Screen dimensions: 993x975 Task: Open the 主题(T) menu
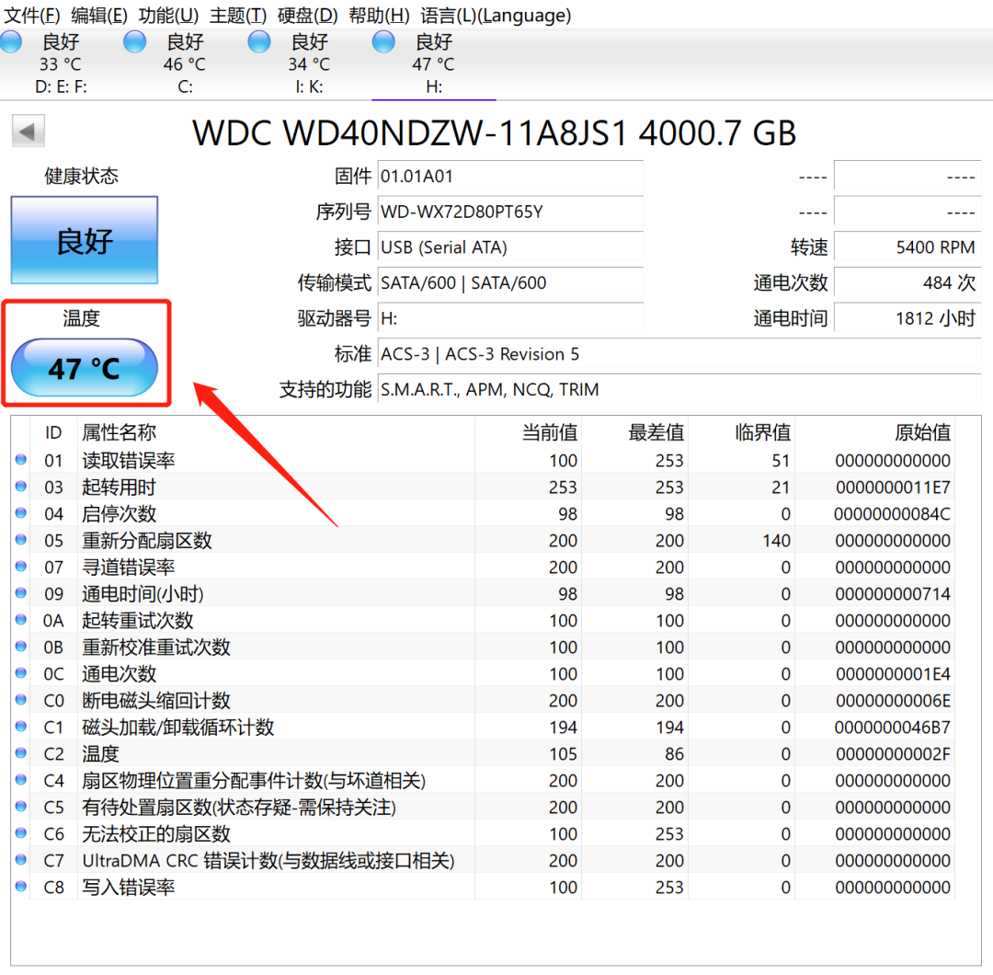[x=238, y=15]
